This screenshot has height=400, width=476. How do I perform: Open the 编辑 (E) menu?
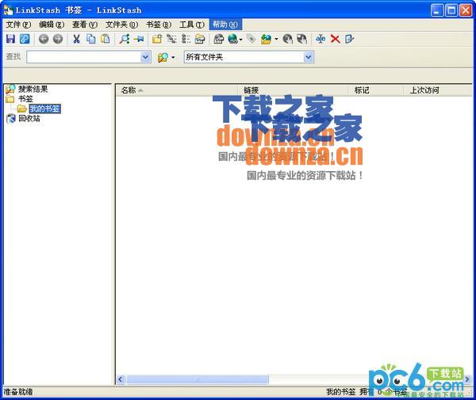tap(52, 25)
